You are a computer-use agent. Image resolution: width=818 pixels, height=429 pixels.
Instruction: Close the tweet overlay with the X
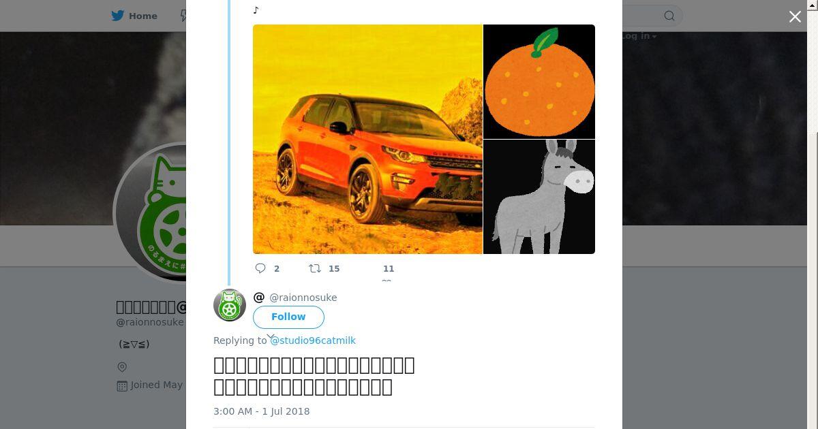pos(795,17)
